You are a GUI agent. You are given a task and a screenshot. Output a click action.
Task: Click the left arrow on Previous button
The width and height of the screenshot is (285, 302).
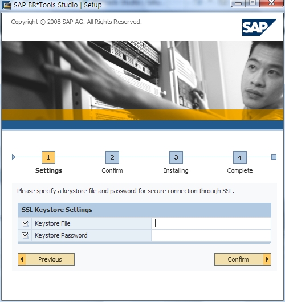(x=22, y=259)
